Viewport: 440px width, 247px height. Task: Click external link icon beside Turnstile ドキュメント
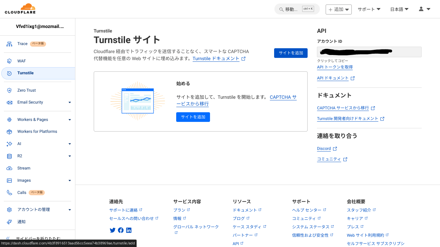click(244, 59)
